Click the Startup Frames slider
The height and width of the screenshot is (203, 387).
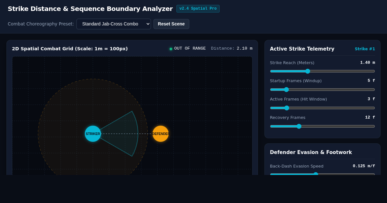322,90
